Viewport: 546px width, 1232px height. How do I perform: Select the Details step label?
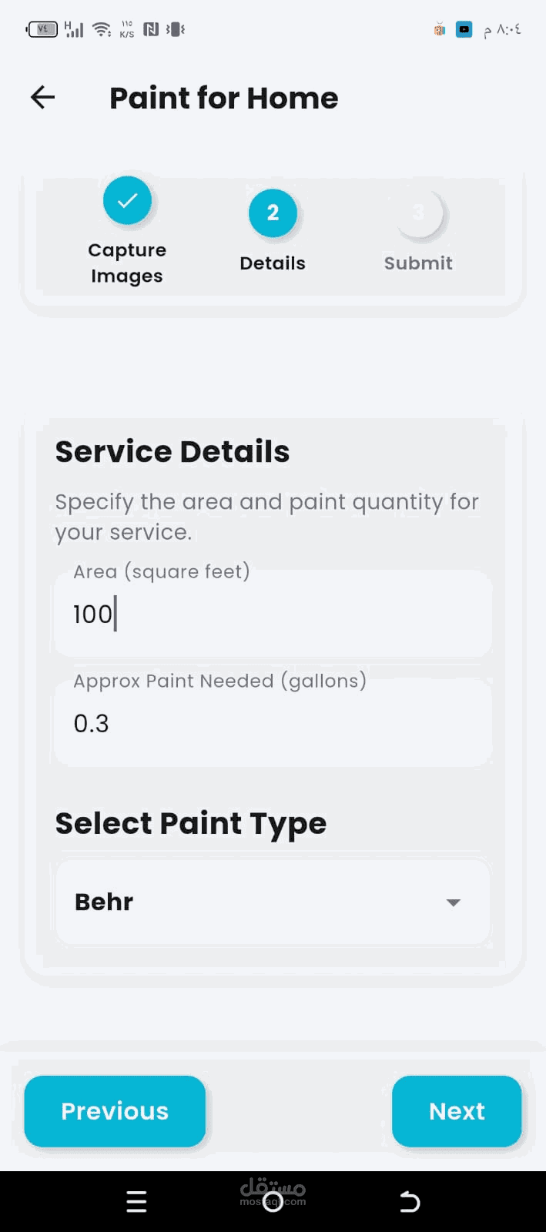[x=273, y=263]
